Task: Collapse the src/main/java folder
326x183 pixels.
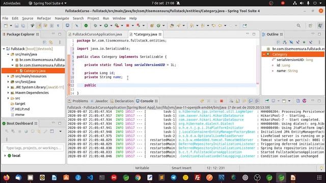Action: (8, 54)
